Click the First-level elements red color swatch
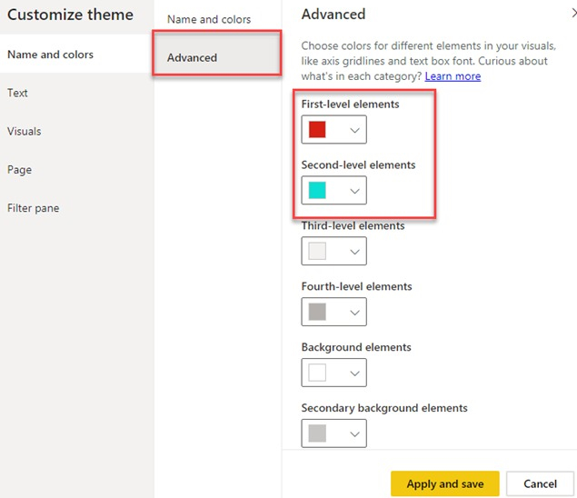The height and width of the screenshot is (498, 577). 317,130
